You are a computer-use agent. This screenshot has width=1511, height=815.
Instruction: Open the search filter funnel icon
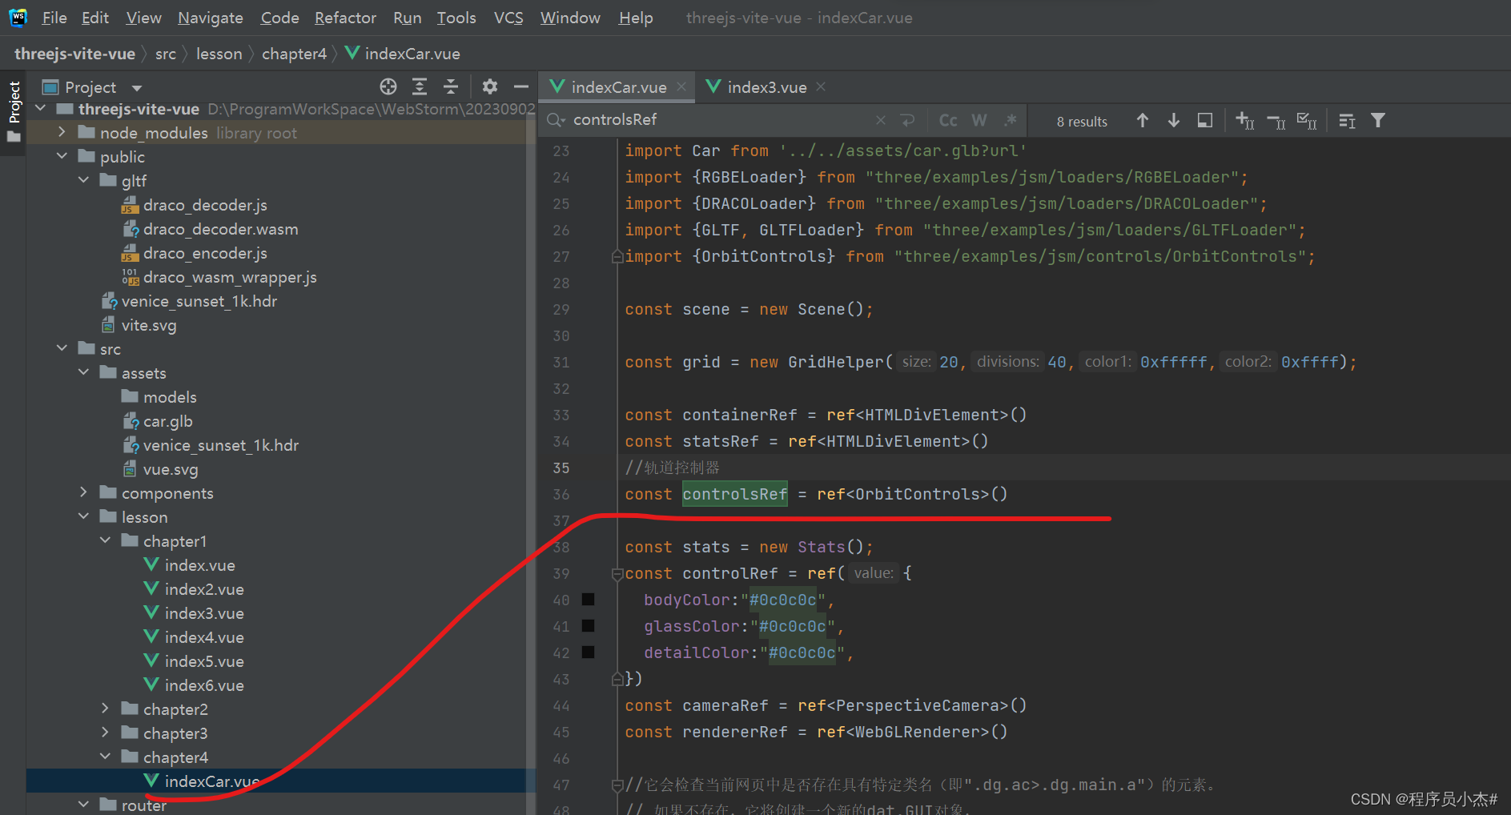click(1378, 120)
